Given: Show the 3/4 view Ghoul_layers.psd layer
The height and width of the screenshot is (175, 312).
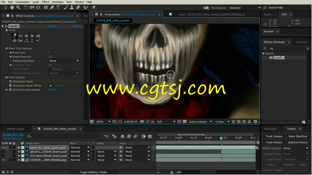Looking at the screenshot, I should pos(3,156).
